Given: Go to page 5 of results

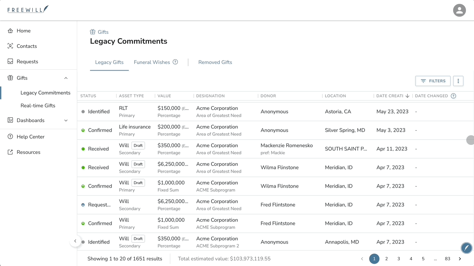Looking at the screenshot, I should click(423, 259).
